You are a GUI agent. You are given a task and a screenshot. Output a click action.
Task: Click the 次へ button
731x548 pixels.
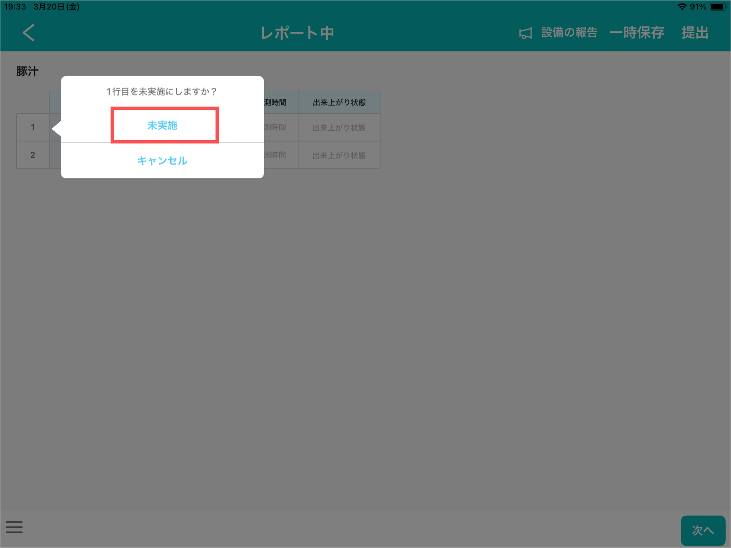click(x=702, y=530)
